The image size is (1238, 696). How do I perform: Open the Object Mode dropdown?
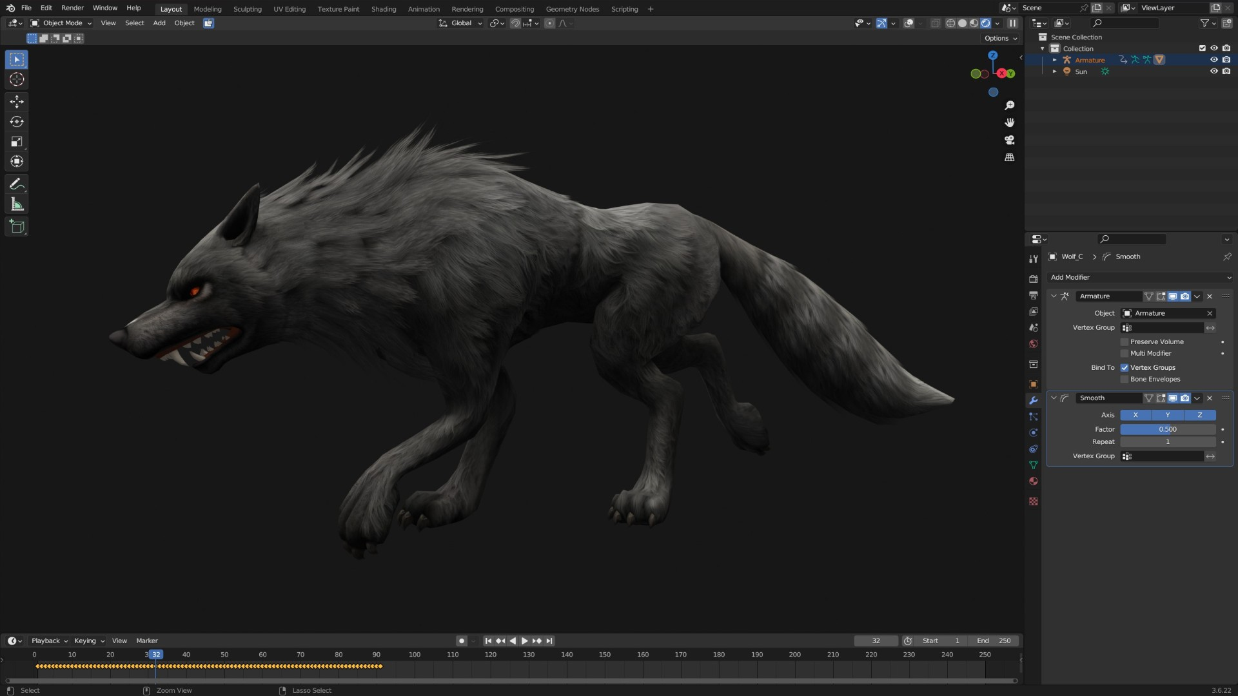point(61,23)
